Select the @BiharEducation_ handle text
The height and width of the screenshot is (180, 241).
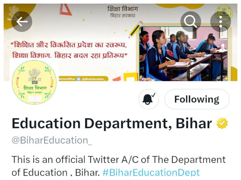point(52,140)
